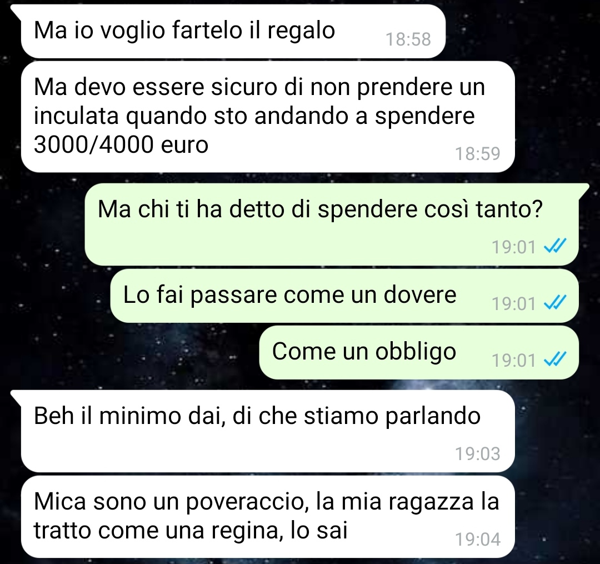
Task: Click the 19:01 timestamp on 'Lo fai passare' message
Action: pyautogui.click(x=513, y=303)
